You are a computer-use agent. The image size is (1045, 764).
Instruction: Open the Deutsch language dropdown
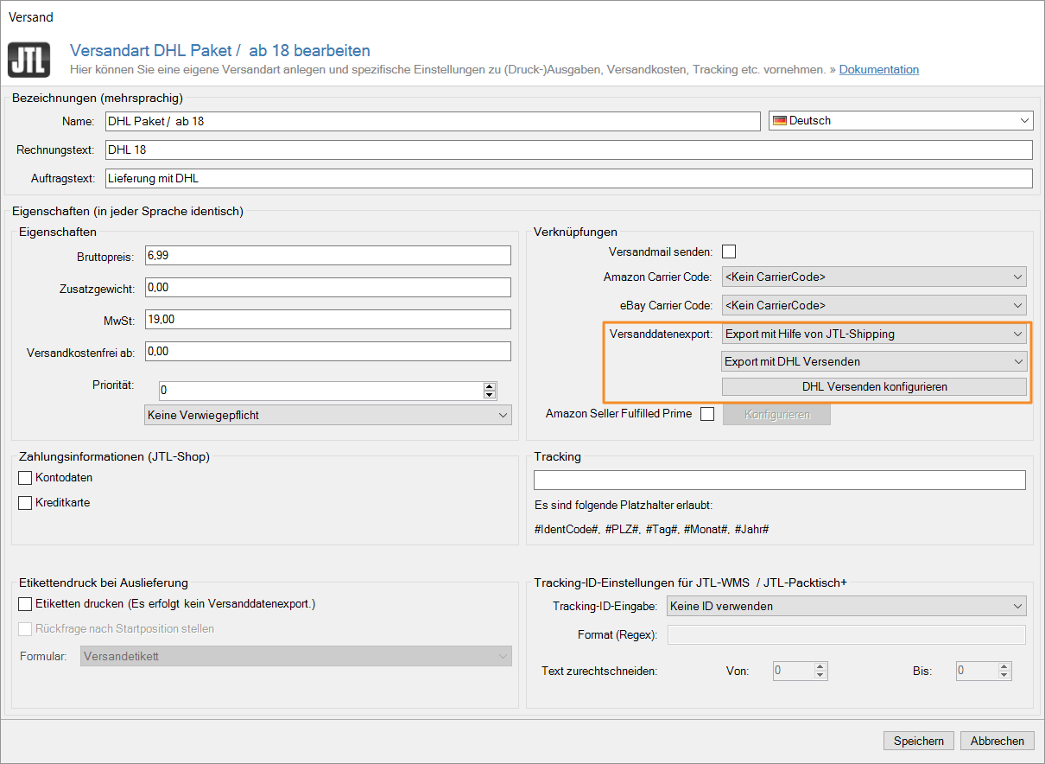tap(901, 121)
